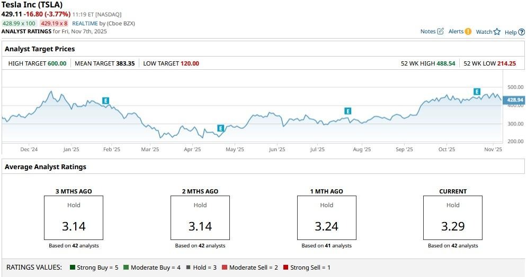This screenshot has height=277, width=527.
Task: Click the Watch star icon
Action: (497, 32)
